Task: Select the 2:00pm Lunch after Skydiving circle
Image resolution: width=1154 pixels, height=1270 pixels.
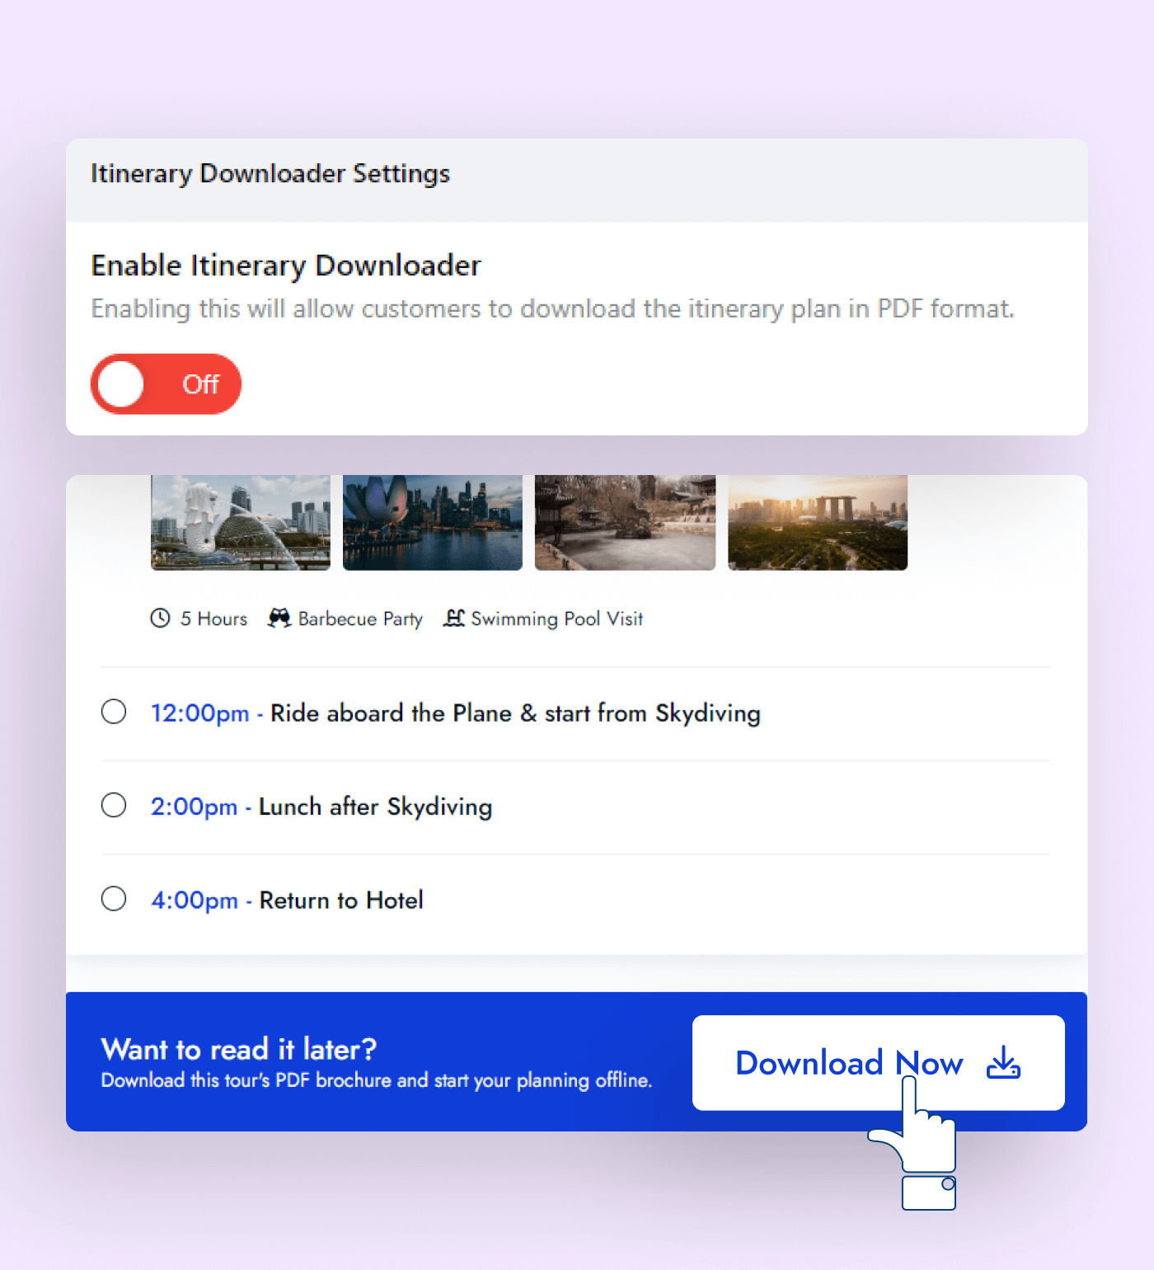Action: (x=114, y=805)
